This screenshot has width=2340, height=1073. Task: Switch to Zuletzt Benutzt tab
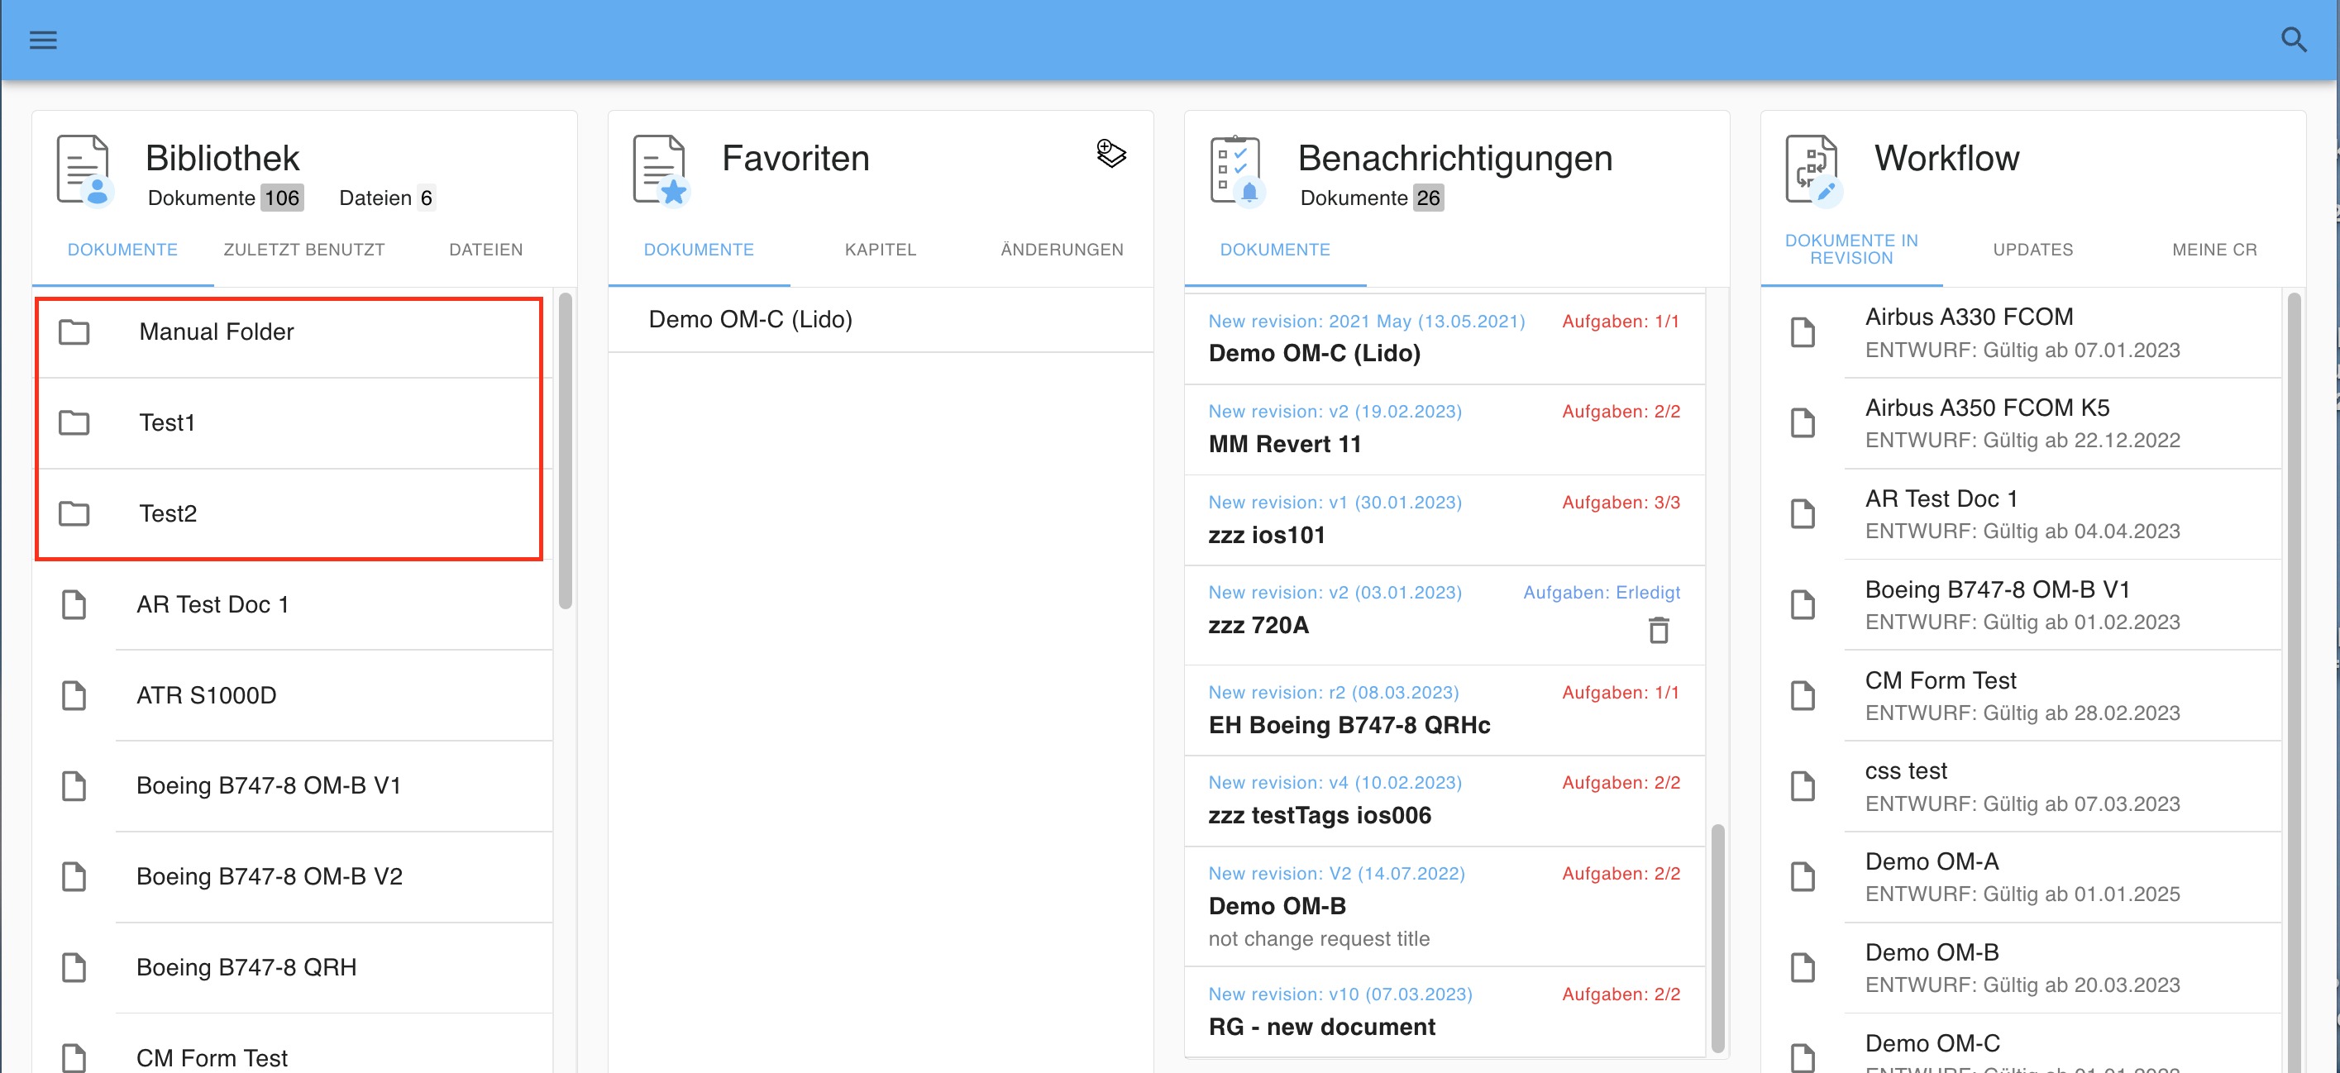(303, 250)
